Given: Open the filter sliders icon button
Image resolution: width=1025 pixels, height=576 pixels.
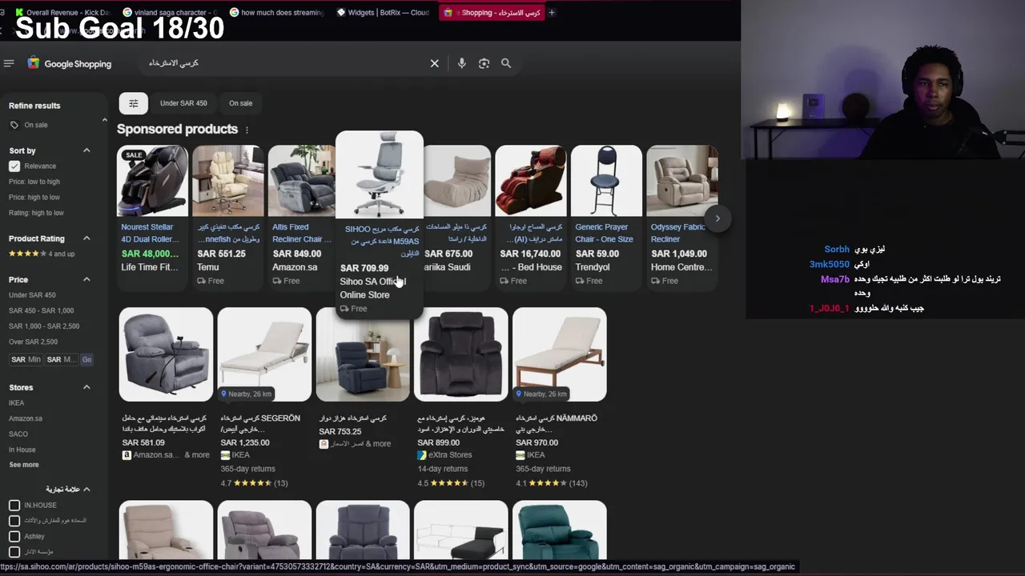Looking at the screenshot, I should tap(134, 103).
